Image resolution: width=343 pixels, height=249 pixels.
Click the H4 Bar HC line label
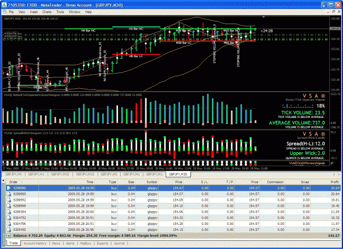coord(88,31)
